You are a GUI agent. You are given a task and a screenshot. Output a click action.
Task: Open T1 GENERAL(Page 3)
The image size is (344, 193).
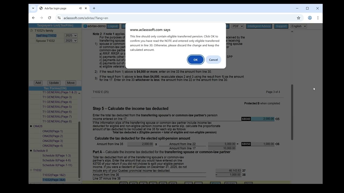57,97
